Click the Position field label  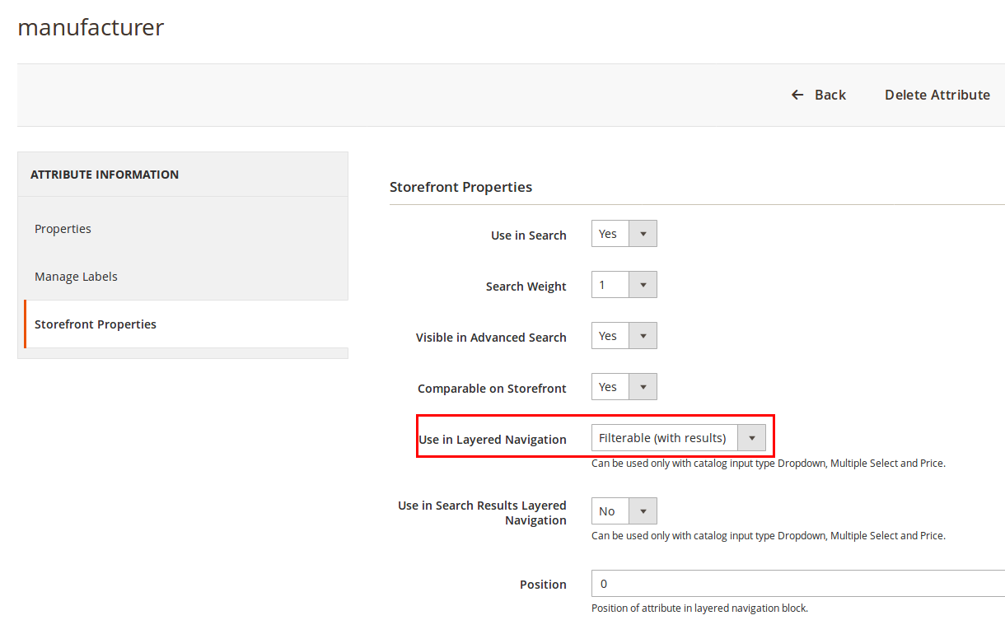543,585
